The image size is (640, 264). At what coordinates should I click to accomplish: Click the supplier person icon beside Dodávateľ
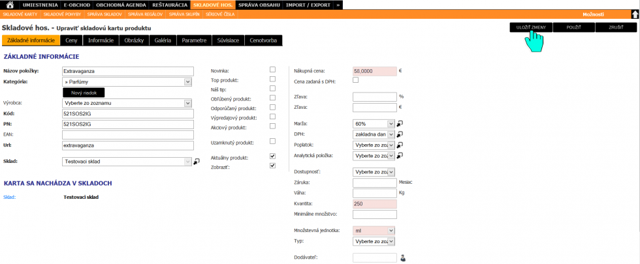click(403, 257)
